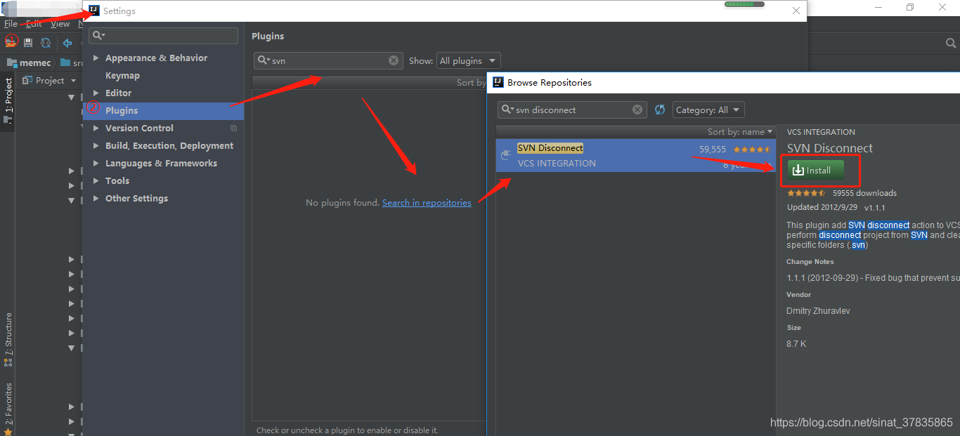The width and height of the screenshot is (960, 436).
Task: Click the Install button for SVN Disconnect
Action: tap(816, 170)
